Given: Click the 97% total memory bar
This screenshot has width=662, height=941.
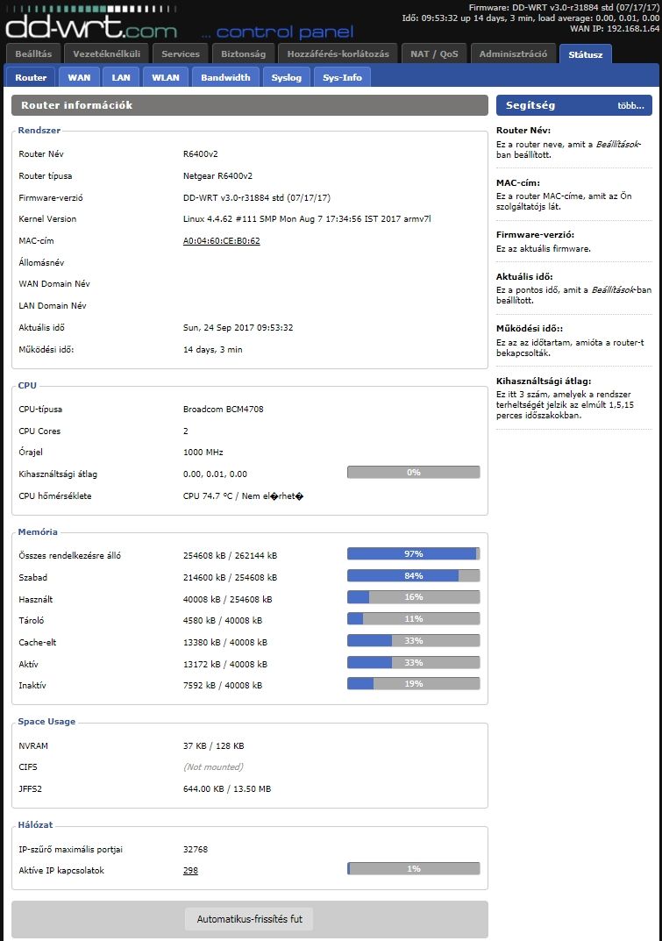Looking at the screenshot, I should pos(414,554).
